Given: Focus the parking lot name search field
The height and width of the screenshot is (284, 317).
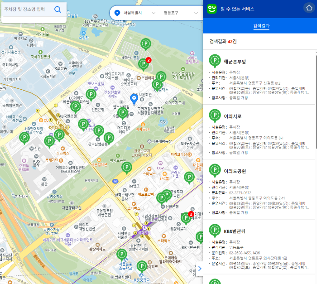Looking at the screenshot, I should (x=27, y=10).
